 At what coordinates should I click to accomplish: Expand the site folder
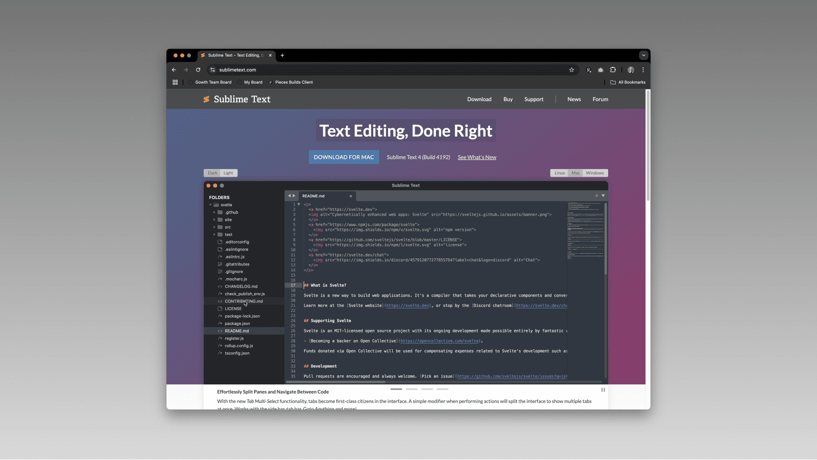(214, 220)
